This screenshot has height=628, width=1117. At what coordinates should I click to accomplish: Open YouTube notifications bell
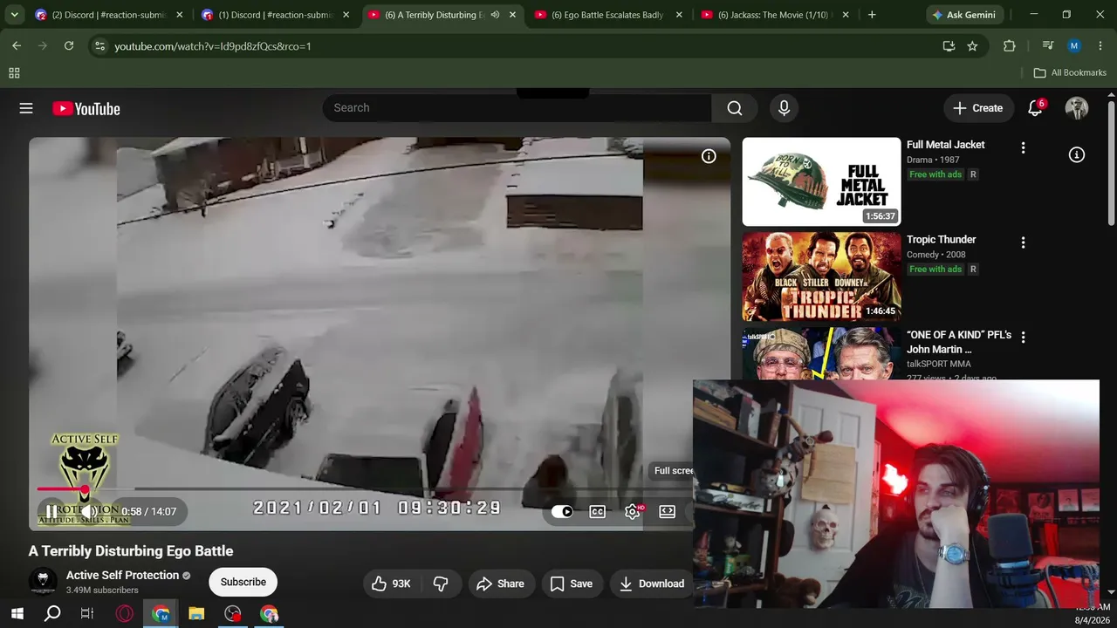[x=1035, y=108]
